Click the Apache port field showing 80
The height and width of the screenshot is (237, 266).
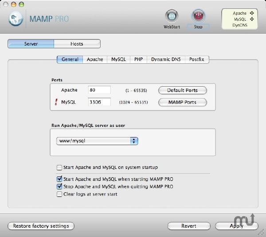[99, 90]
